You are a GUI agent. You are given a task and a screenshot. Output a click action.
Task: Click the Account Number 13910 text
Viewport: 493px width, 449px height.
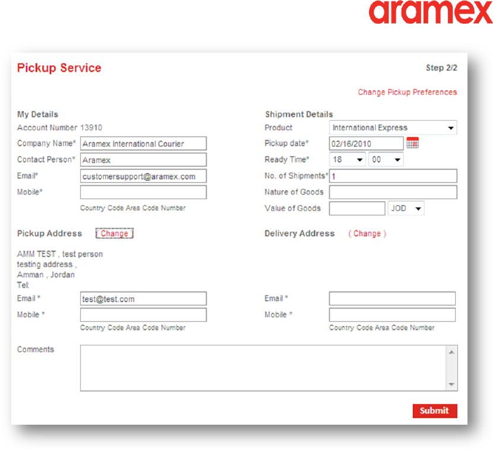tap(59, 128)
